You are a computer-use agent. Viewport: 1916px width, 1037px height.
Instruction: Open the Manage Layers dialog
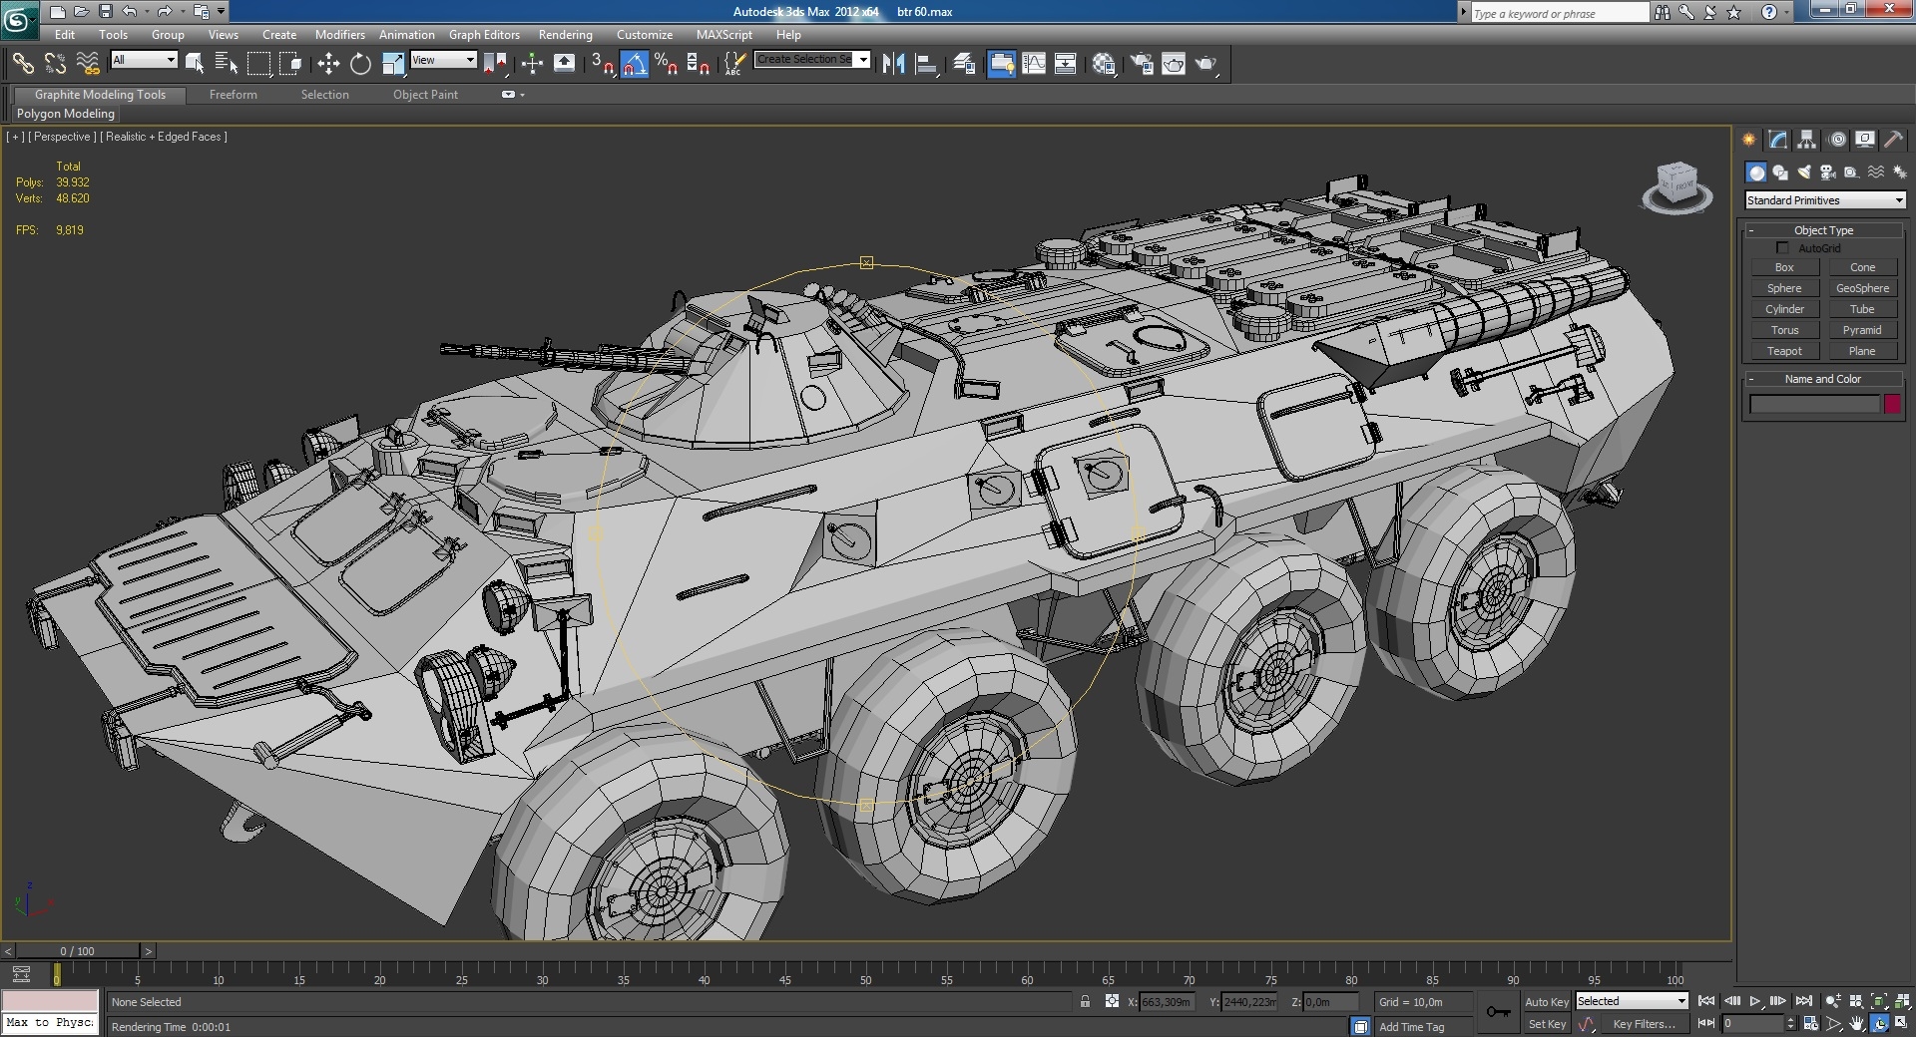tap(964, 64)
